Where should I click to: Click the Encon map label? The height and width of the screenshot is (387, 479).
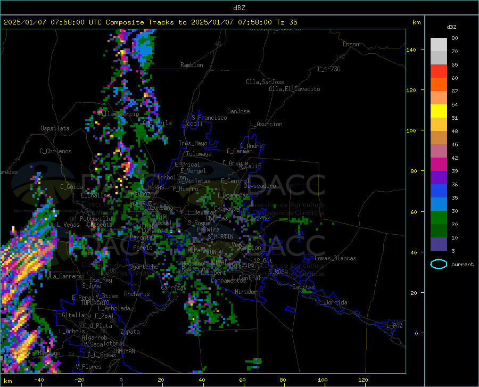pos(351,44)
